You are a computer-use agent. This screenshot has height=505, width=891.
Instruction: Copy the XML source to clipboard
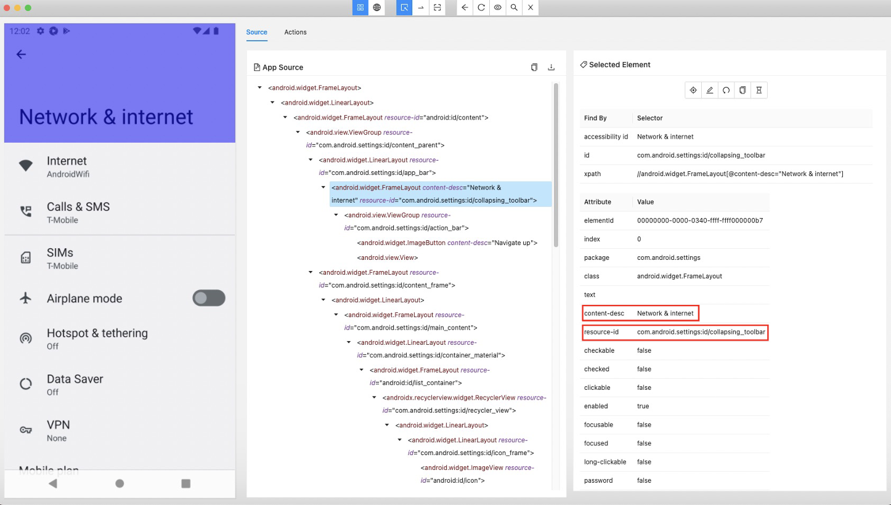(534, 67)
